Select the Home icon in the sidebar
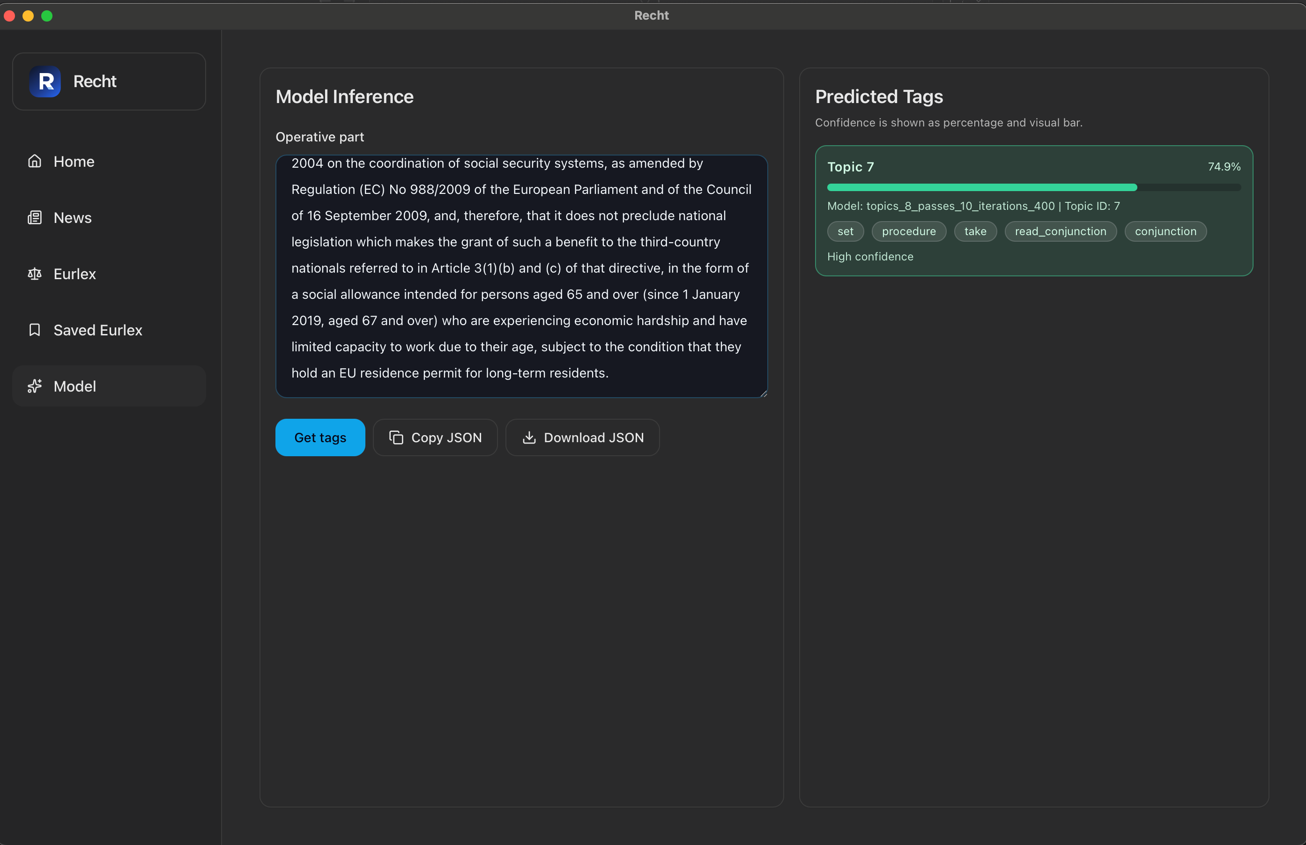Viewport: 1306px width, 845px height. click(x=35, y=161)
